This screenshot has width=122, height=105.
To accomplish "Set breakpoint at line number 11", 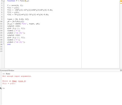I will pos(1,24).
